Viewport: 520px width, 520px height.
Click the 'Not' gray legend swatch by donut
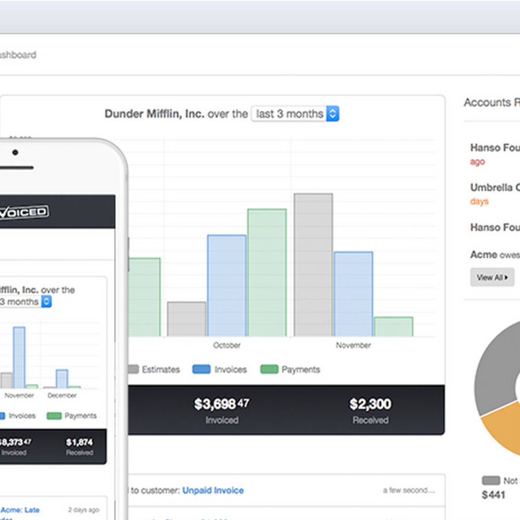tap(491, 480)
